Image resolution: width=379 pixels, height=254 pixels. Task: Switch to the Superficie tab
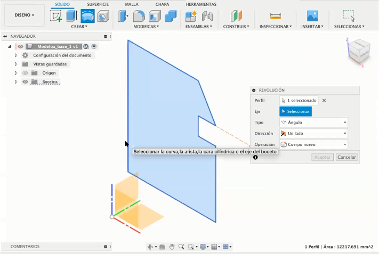pos(98,4)
